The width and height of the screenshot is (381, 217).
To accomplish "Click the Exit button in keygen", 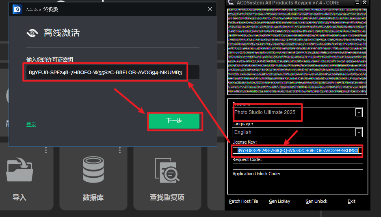I will pos(351,201).
